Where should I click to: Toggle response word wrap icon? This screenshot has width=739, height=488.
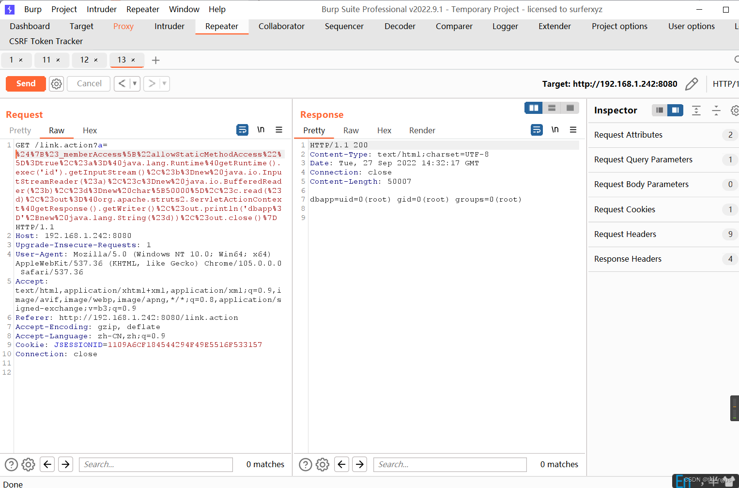pos(537,130)
